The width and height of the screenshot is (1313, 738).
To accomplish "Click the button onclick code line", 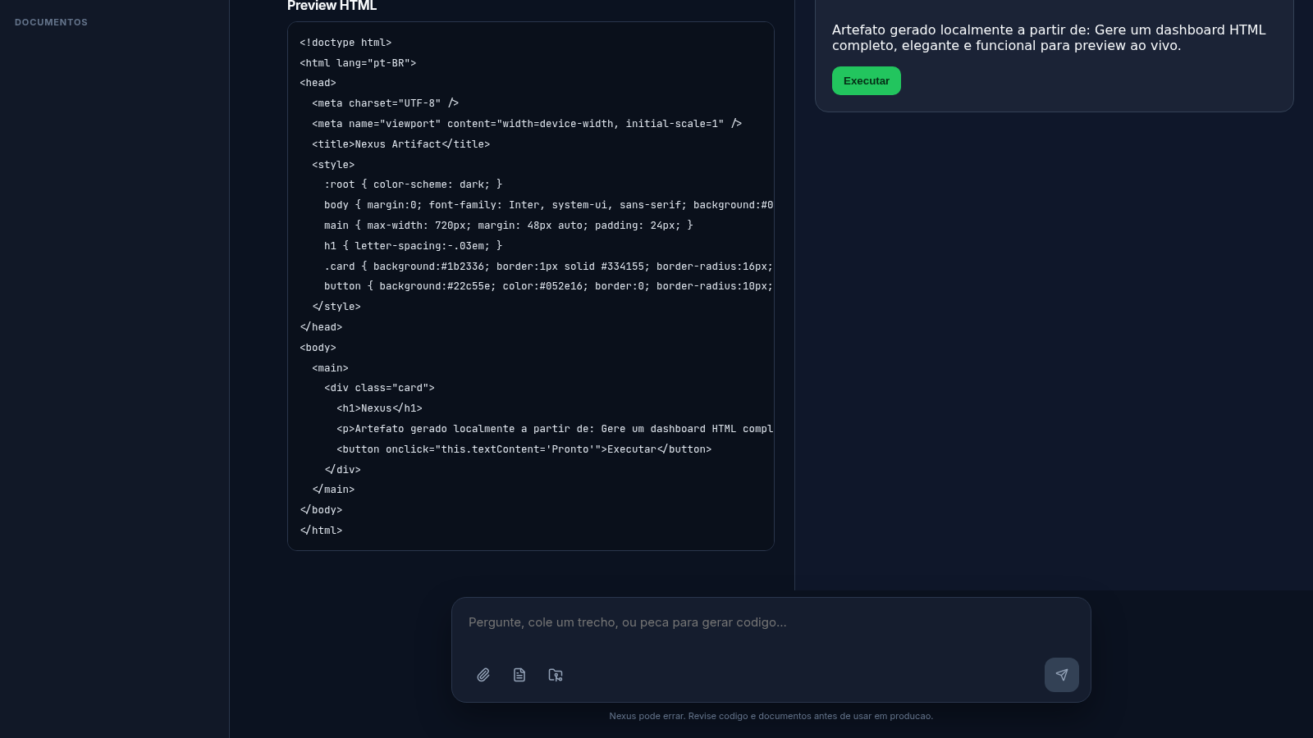I will point(524,449).
